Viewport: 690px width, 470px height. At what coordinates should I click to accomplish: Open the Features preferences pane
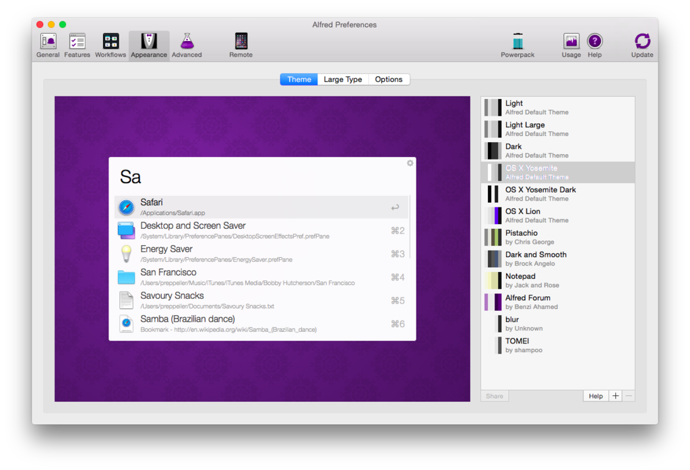coord(77,46)
